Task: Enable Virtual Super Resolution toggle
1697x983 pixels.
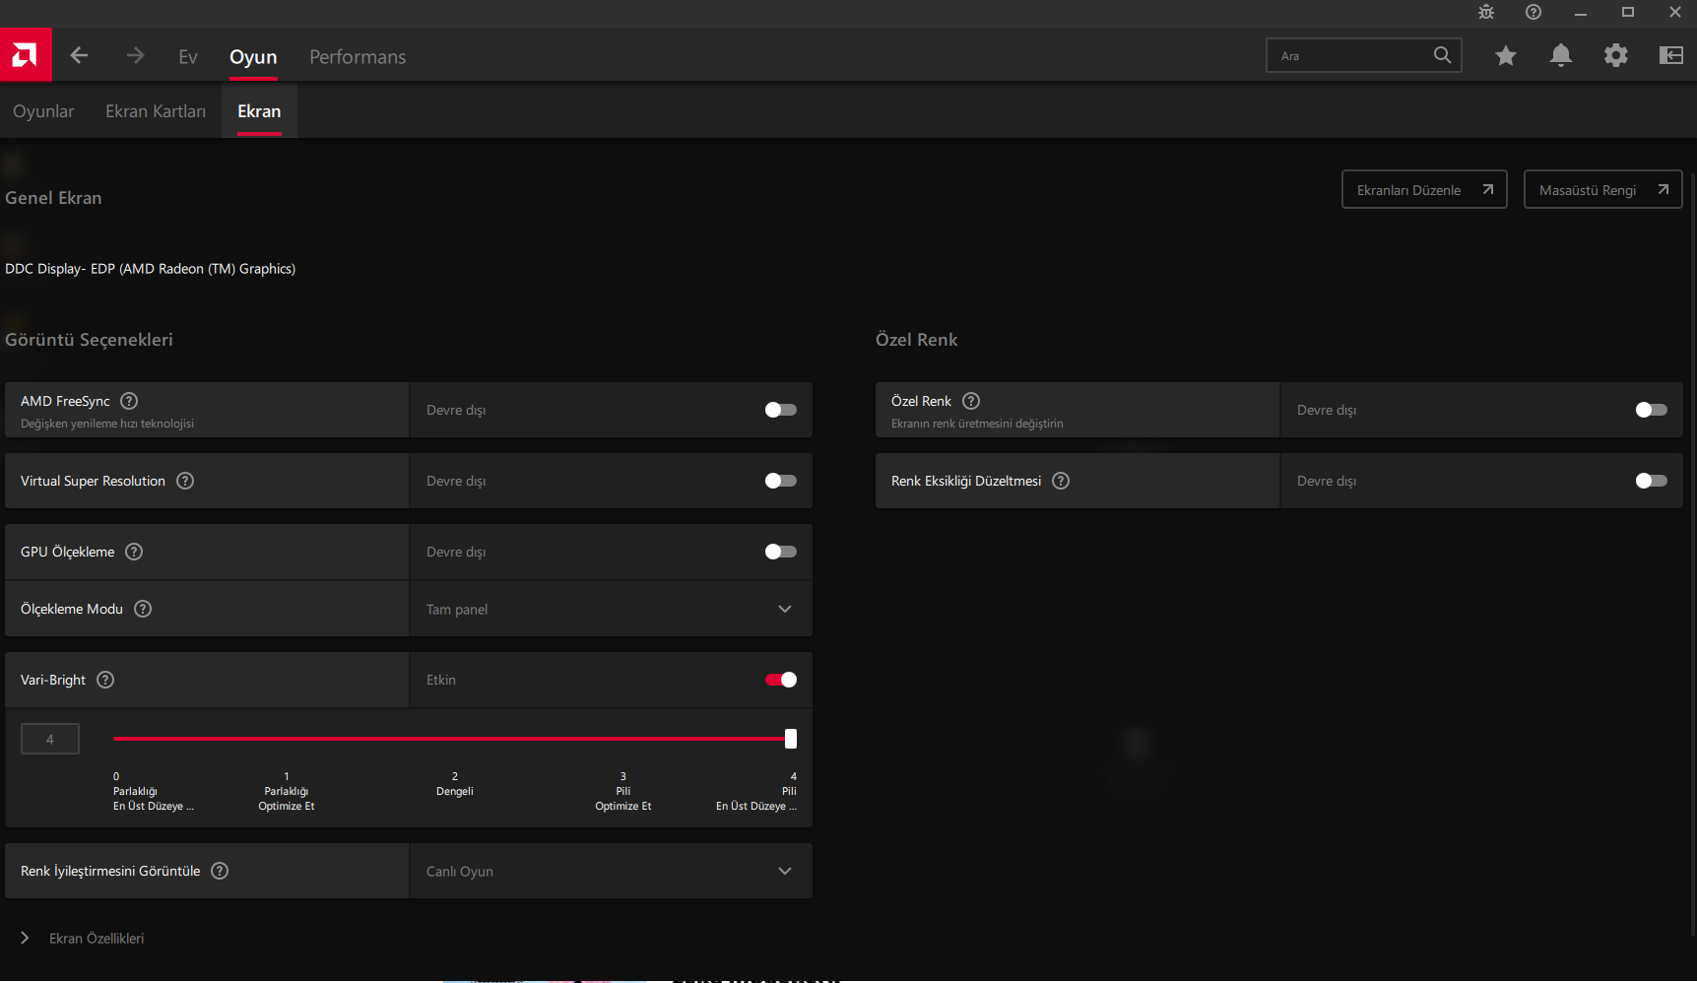Action: click(x=781, y=481)
